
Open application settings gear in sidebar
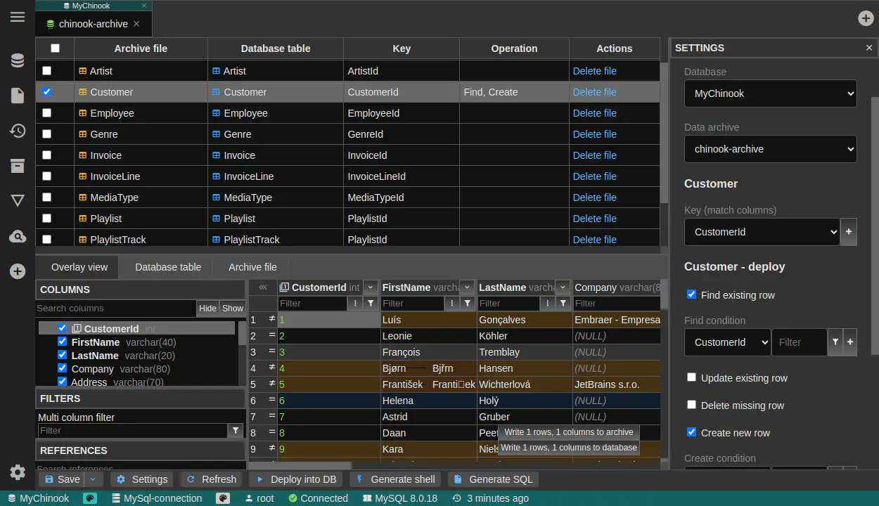tap(18, 472)
